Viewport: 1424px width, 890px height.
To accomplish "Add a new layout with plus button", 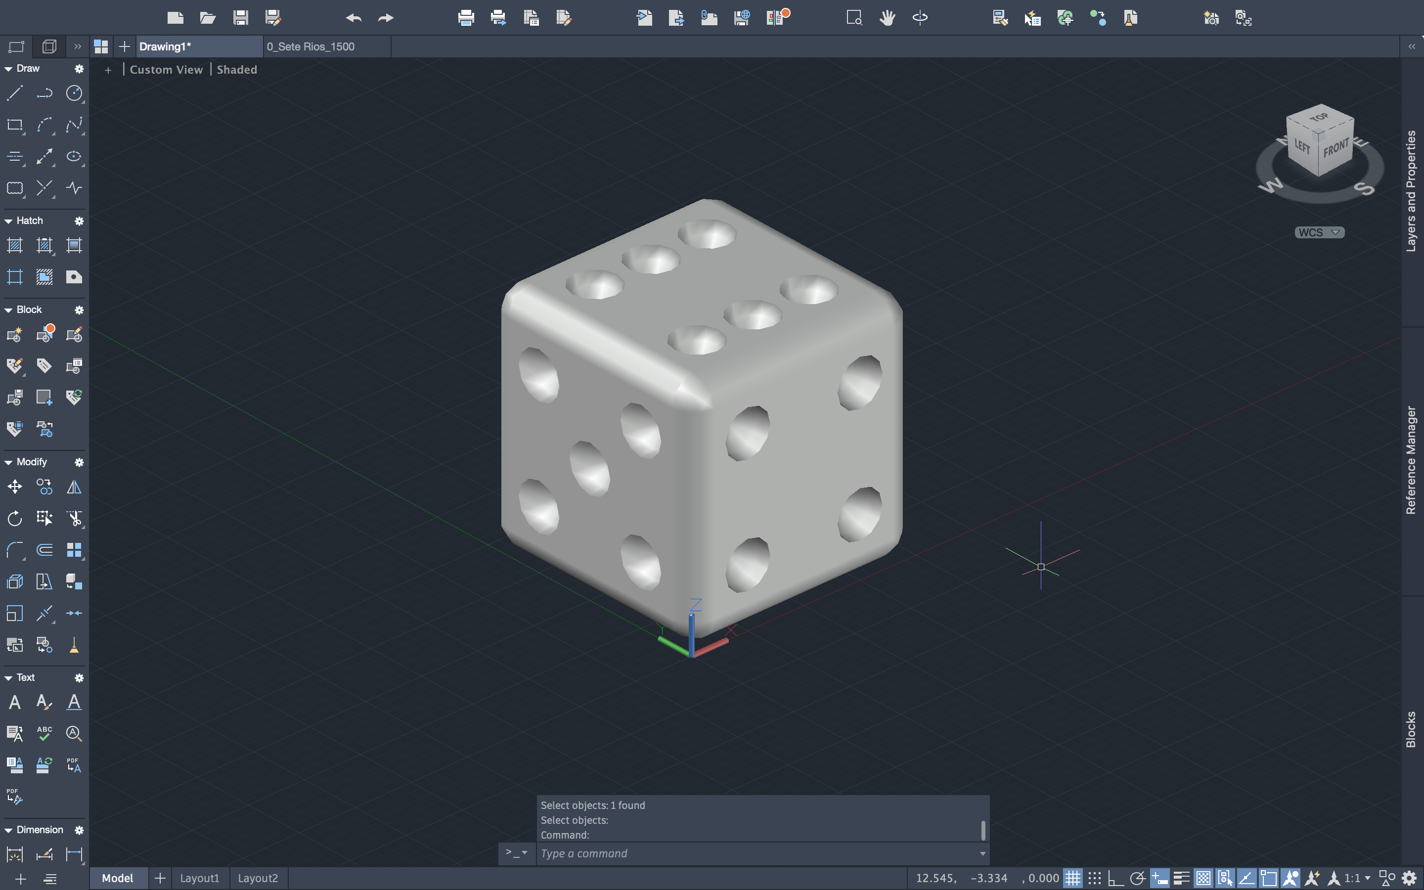I will pyautogui.click(x=160, y=878).
